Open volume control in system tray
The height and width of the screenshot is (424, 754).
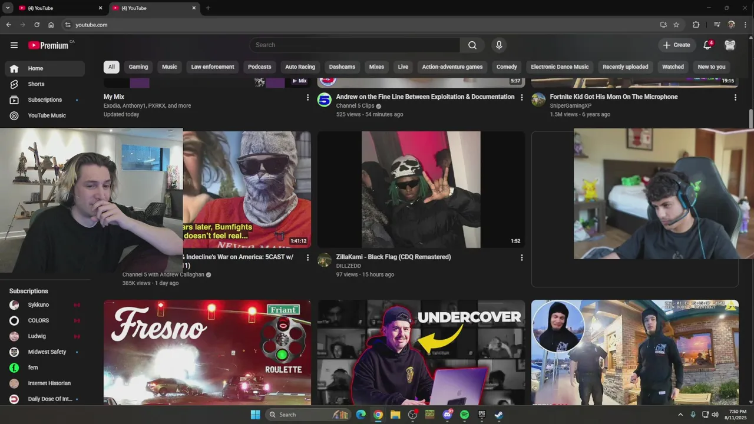(715, 415)
